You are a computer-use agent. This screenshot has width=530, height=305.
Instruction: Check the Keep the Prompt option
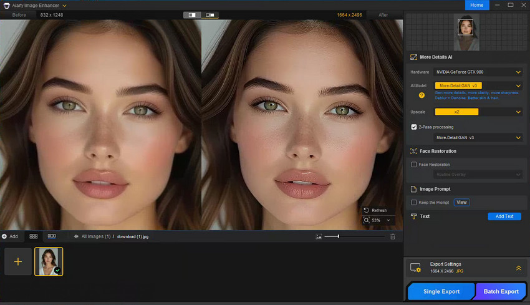click(414, 203)
